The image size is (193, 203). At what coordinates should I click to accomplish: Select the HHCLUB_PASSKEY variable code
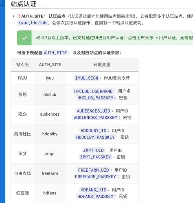[x=95, y=98]
